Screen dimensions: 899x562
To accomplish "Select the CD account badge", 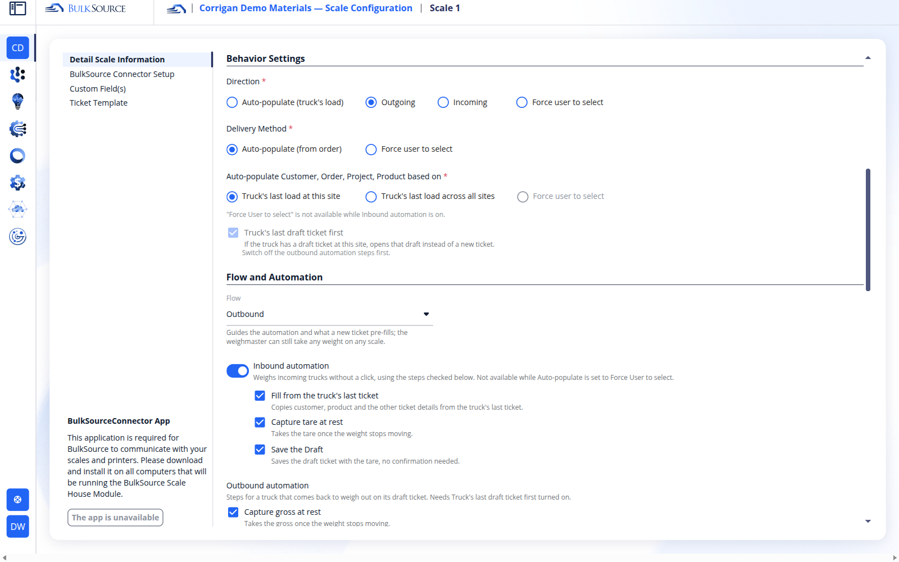I will pos(18,48).
